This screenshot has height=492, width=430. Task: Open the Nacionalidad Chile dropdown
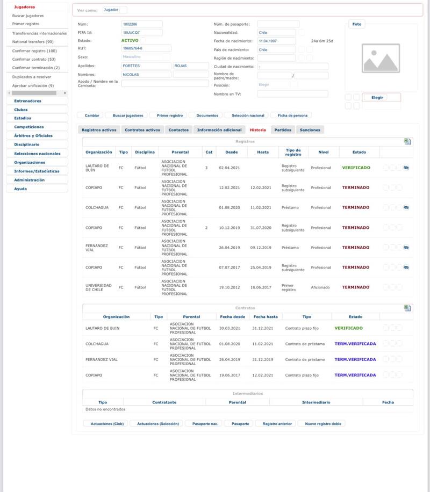coord(277,33)
